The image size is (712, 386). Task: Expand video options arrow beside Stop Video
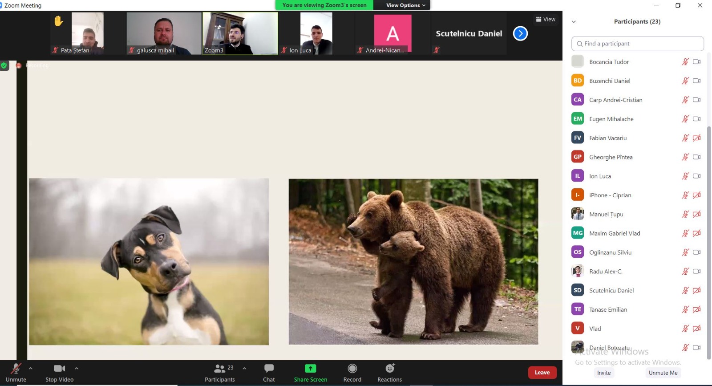coord(77,368)
